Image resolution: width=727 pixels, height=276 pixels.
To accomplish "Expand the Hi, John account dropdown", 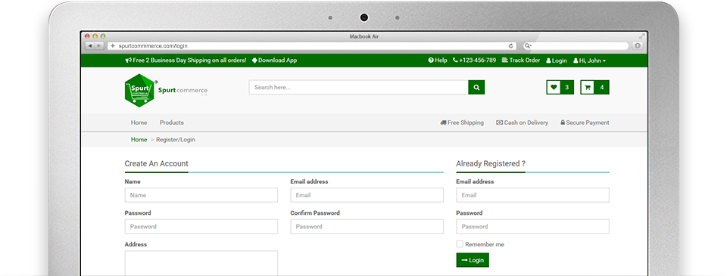I will [x=589, y=60].
